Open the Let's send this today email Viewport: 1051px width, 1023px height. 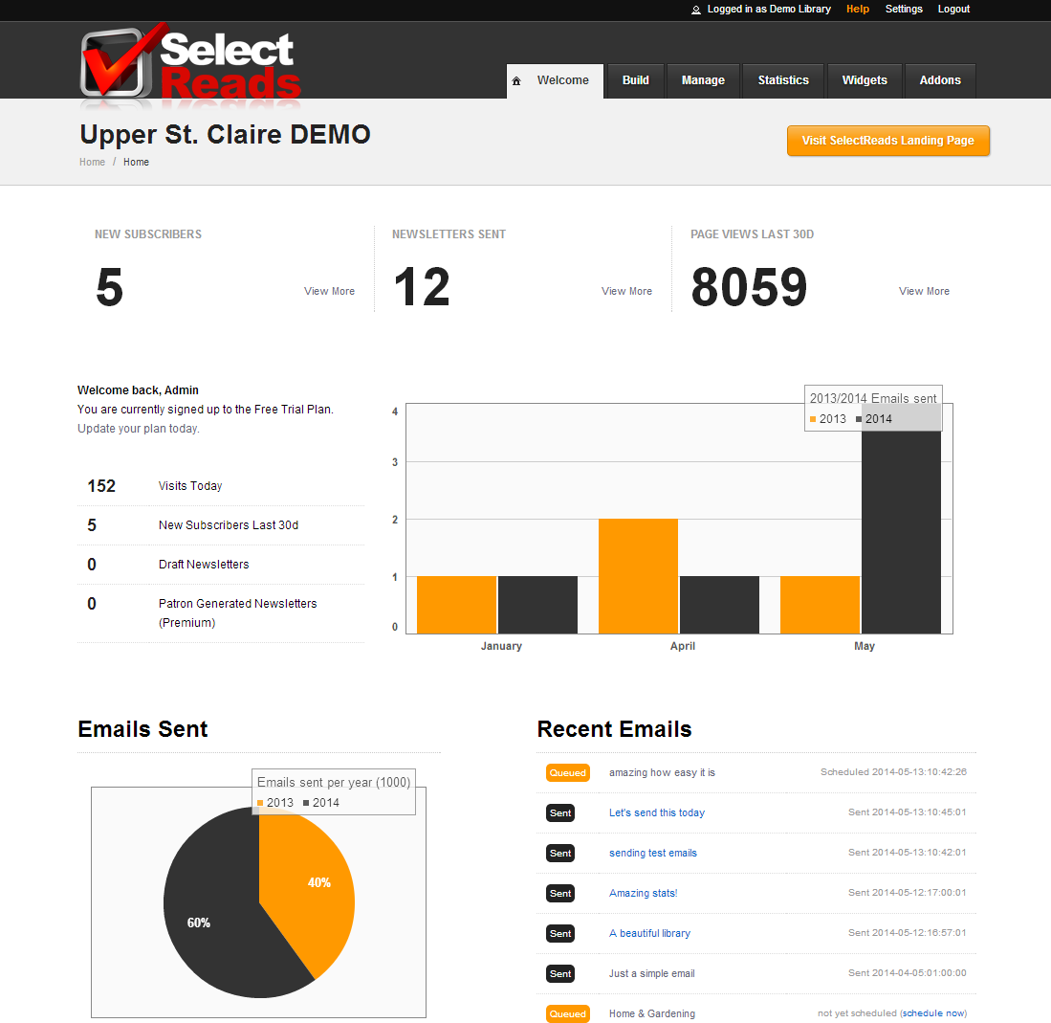(657, 813)
